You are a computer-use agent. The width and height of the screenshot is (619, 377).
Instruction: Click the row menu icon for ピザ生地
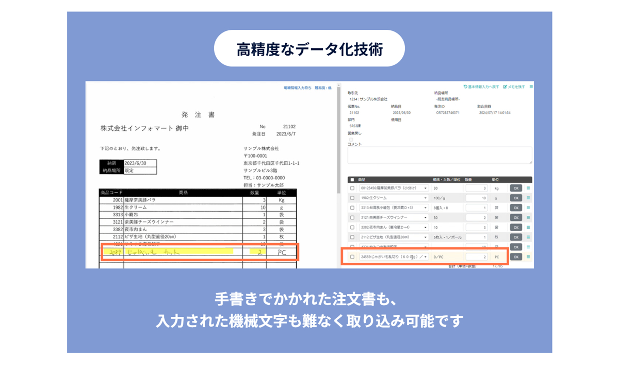(x=528, y=237)
